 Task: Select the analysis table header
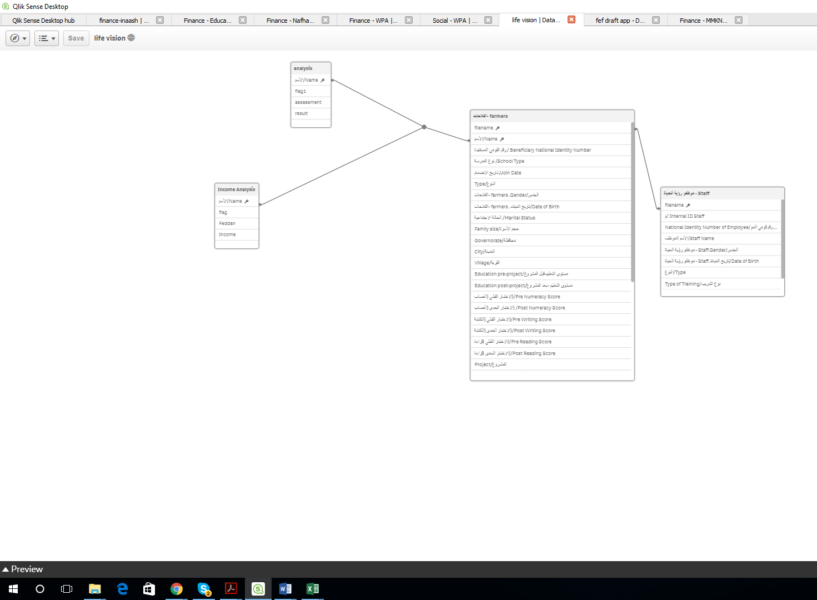(311, 68)
